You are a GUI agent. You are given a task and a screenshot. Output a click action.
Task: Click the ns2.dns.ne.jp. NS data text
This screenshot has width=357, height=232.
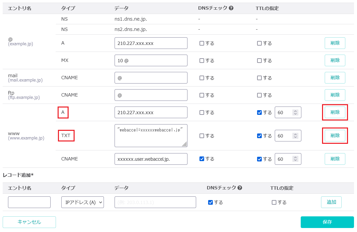(131, 29)
